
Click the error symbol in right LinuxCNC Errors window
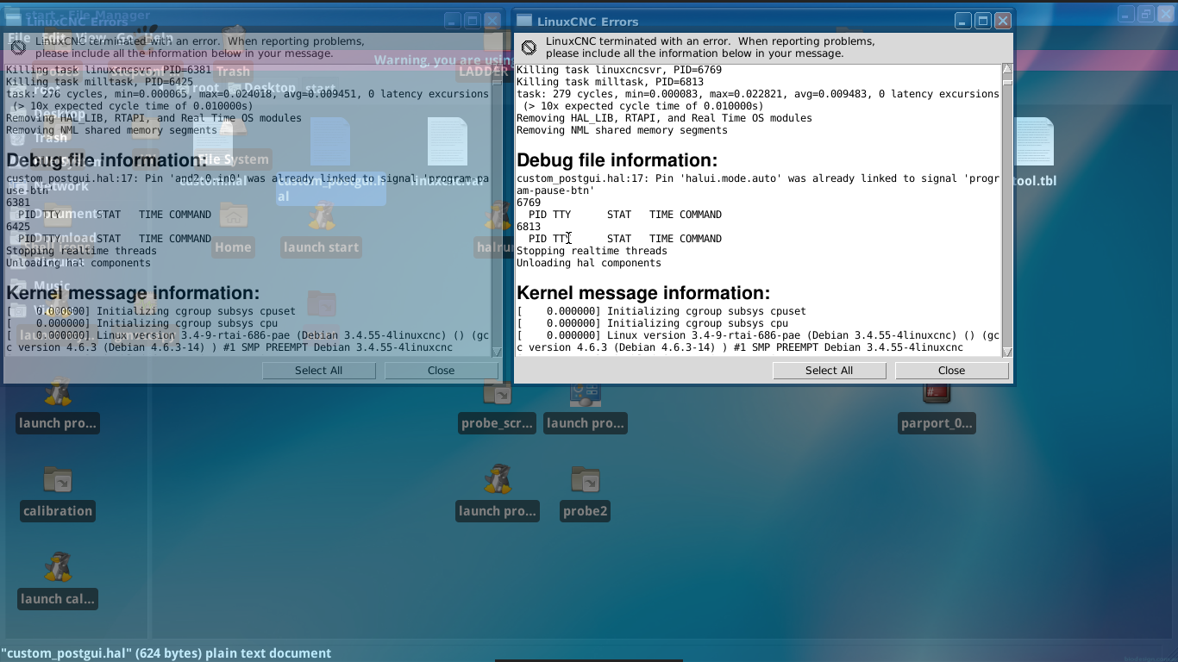point(529,47)
